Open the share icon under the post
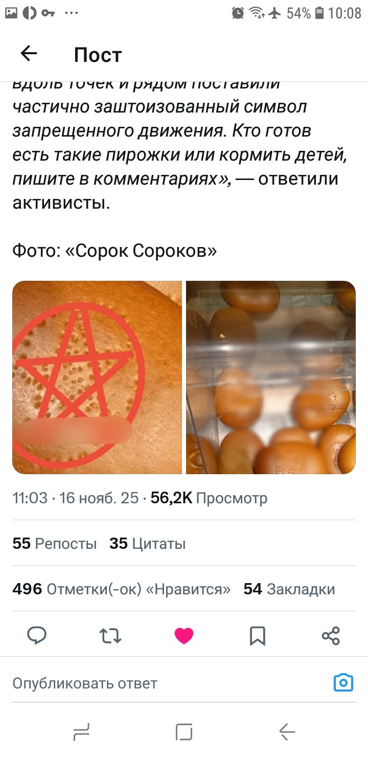 tap(331, 636)
